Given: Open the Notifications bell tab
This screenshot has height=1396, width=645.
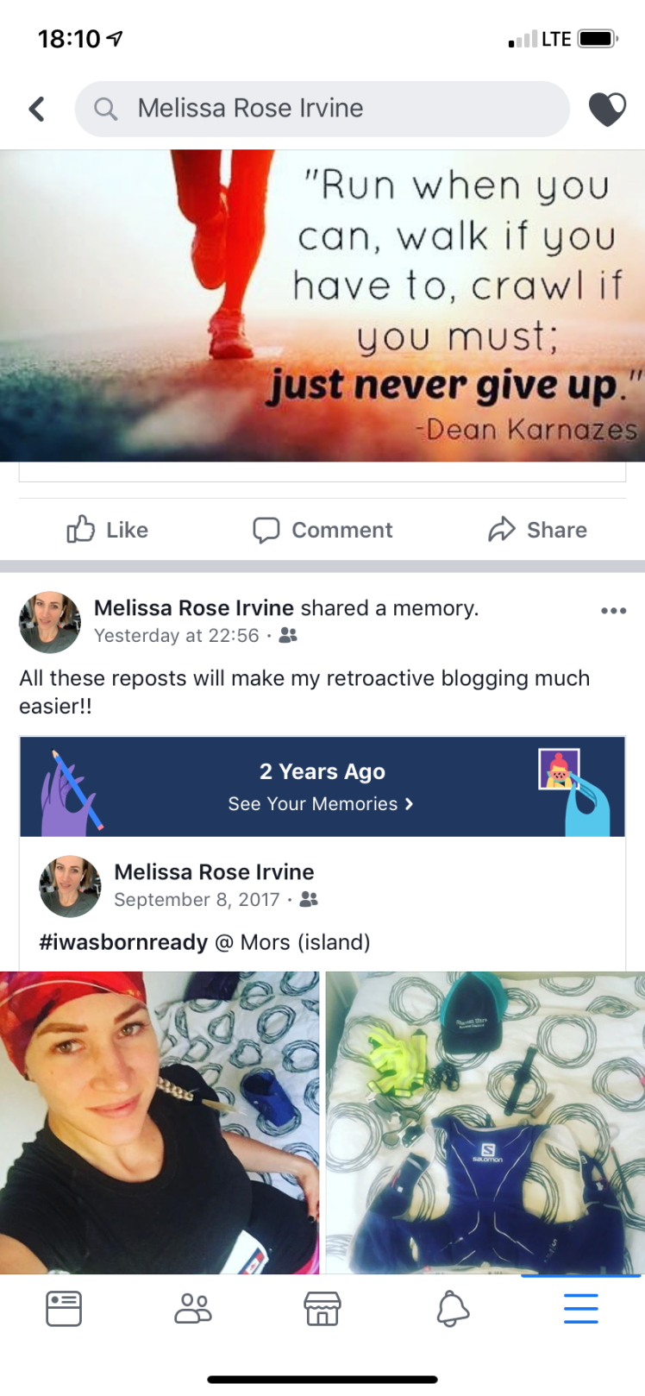Looking at the screenshot, I should point(452,1309).
